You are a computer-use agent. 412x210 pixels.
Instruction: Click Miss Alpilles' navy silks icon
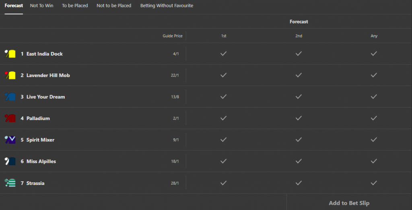pyautogui.click(x=10, y=161)
